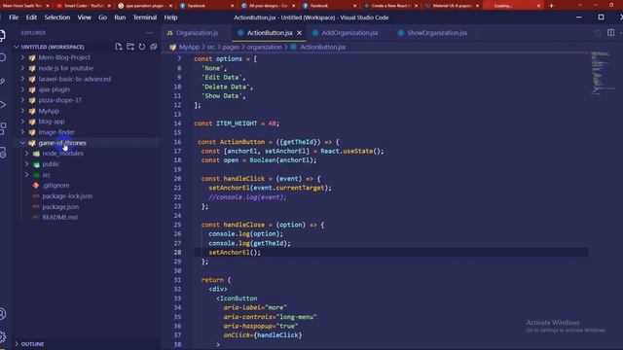Open package-lock.json file
Screen dimensions: 623x350
click(67, 196)
